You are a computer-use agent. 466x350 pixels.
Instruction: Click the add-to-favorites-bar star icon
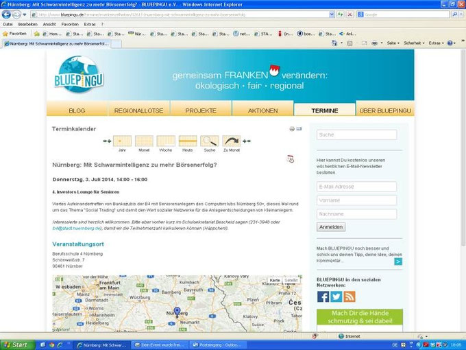point(36,34)
